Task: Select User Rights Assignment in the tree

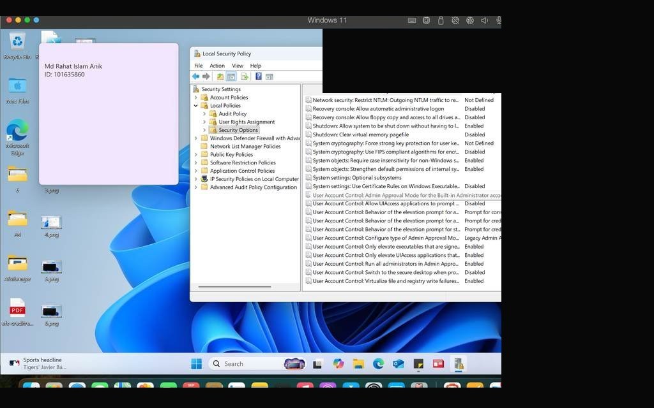Action: (x=247, y=122)
